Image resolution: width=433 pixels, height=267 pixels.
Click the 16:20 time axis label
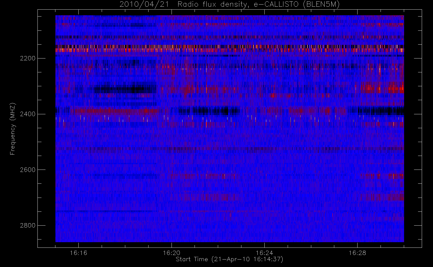coord(172,253)
